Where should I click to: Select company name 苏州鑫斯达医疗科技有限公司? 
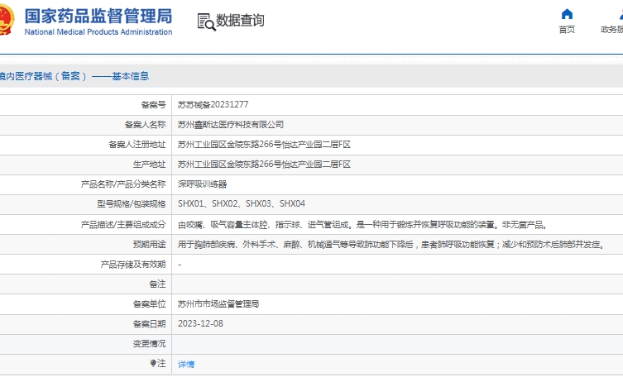tap(231, 125)
